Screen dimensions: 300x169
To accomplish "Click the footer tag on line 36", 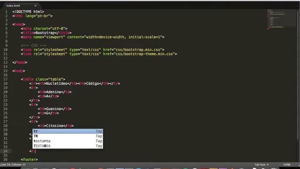I will tap(29, 160).
